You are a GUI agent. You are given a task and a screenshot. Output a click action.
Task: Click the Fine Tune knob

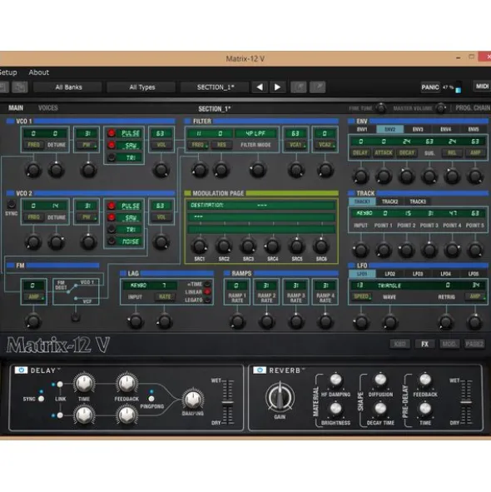coord(381,108)
